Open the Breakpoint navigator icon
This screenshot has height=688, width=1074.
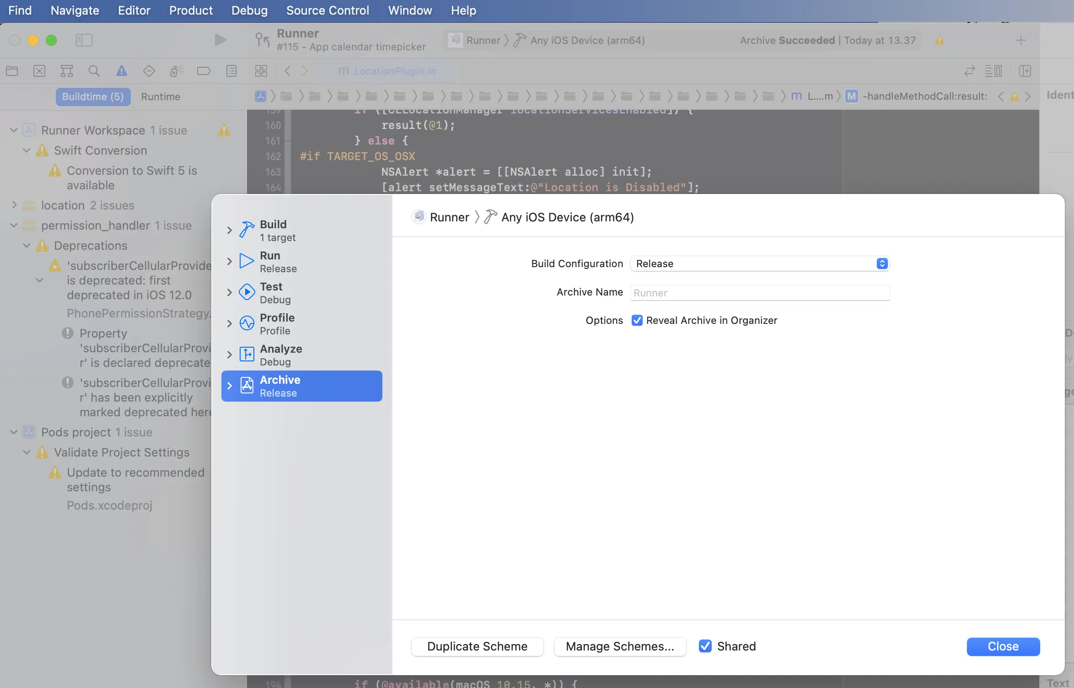tap(204, 71)
